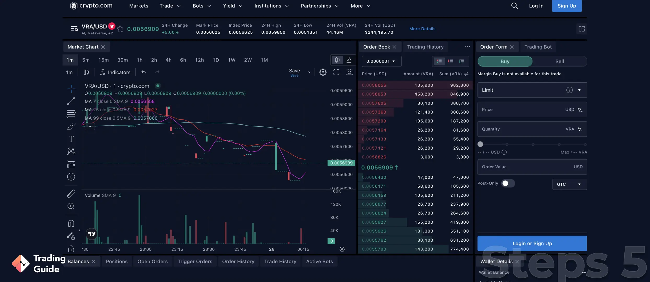Screen dimensions: 650x282
Task: Show the third order book layout
Action: click(462, 61)
